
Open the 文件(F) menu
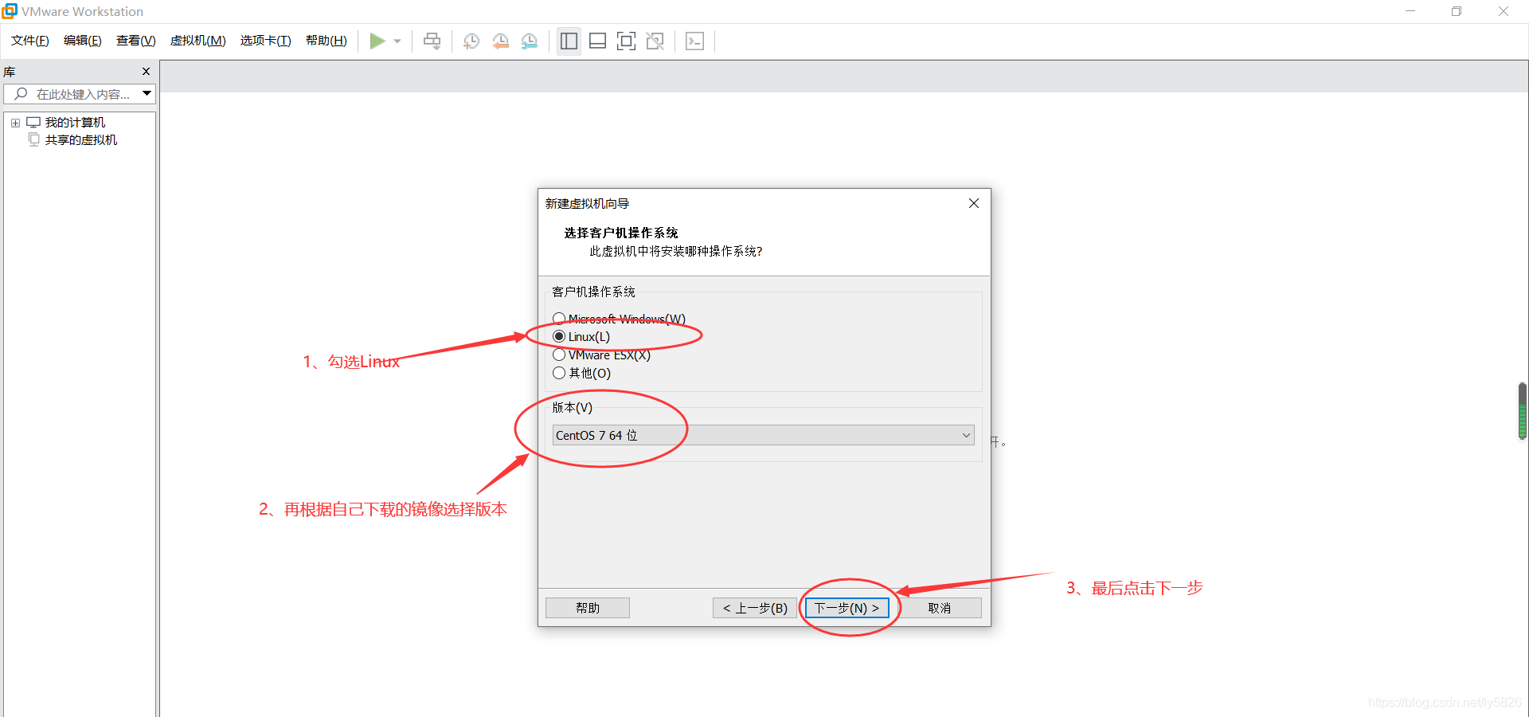(x=30, y=41)
